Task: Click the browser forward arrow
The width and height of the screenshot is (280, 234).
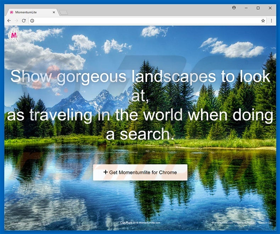Action: 16,21
